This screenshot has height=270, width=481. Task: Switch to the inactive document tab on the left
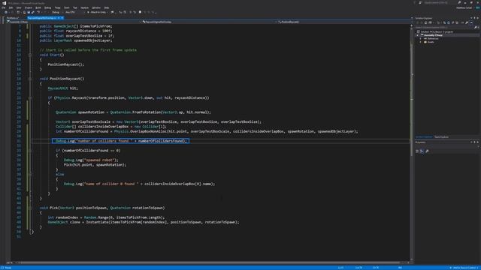[13, 18]
